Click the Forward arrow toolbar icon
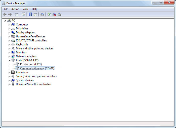 [10, 15]
